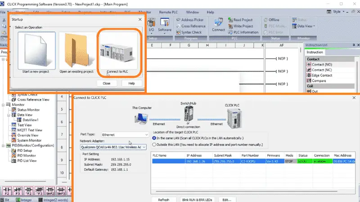360x202 pixels.
Task: Run Syntax Check from the ribbon
Action: 189,32
